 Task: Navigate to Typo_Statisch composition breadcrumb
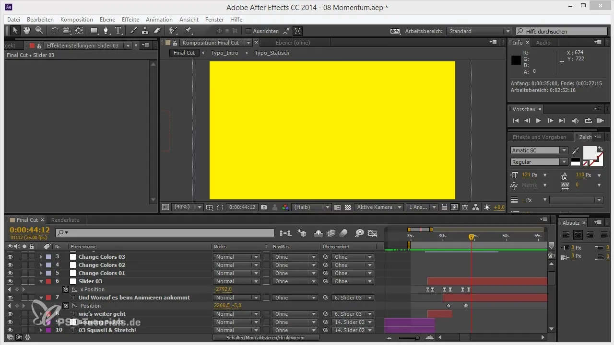click(x=272, y=53)
